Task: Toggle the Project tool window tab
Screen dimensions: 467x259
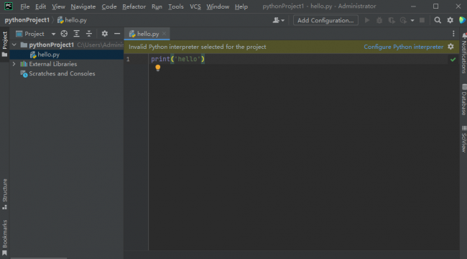Action: 4,44
